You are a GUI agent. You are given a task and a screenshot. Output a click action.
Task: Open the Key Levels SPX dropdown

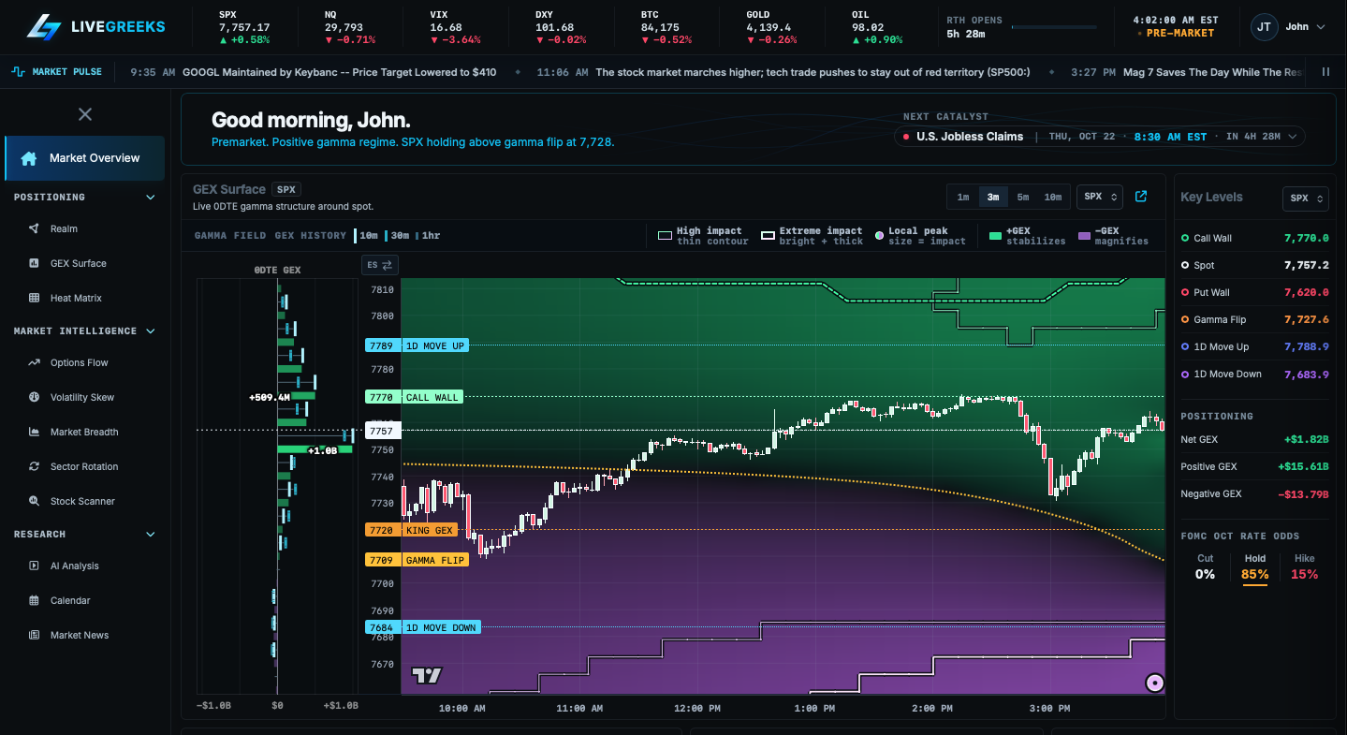point(1306,198)
